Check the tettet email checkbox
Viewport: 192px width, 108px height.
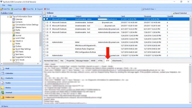click(x=44, y=42)
